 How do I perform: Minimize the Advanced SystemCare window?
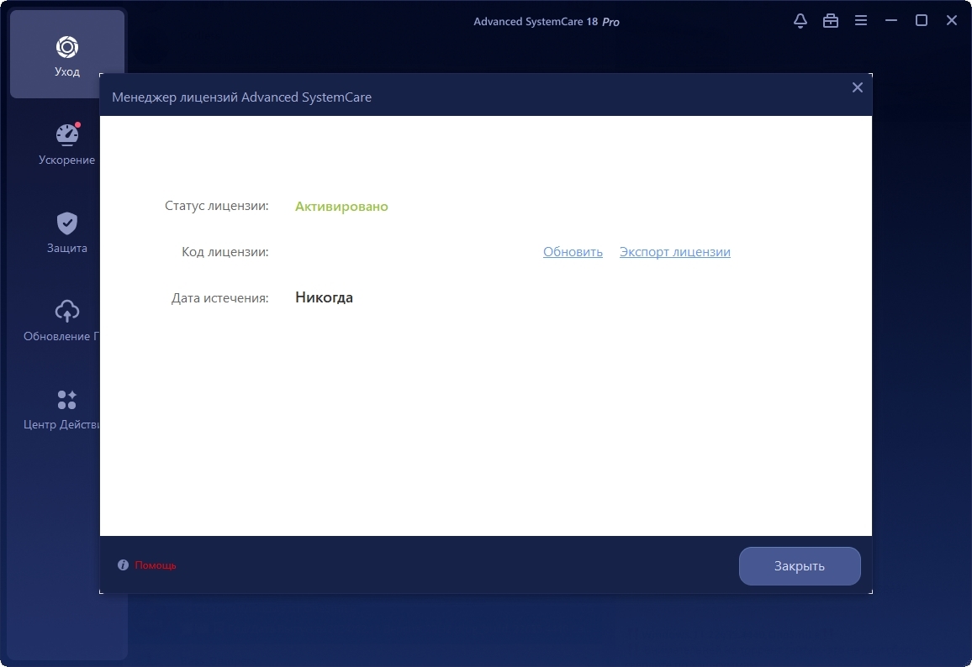click(891, 20)
